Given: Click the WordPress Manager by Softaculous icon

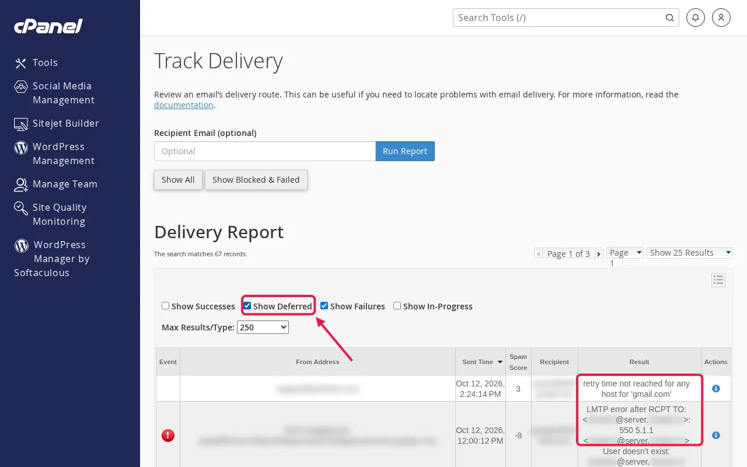Looking at the screenshot, I should 21,245.
